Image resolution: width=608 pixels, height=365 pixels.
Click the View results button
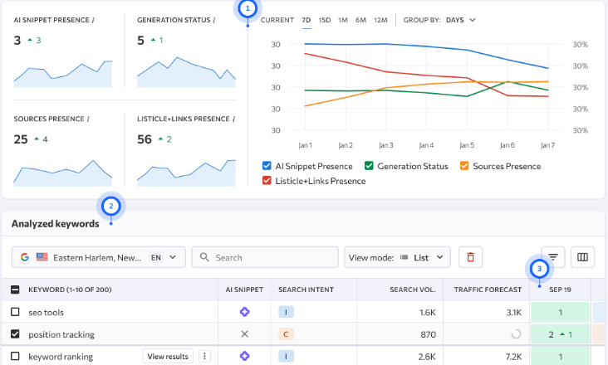tap(168, 357)
